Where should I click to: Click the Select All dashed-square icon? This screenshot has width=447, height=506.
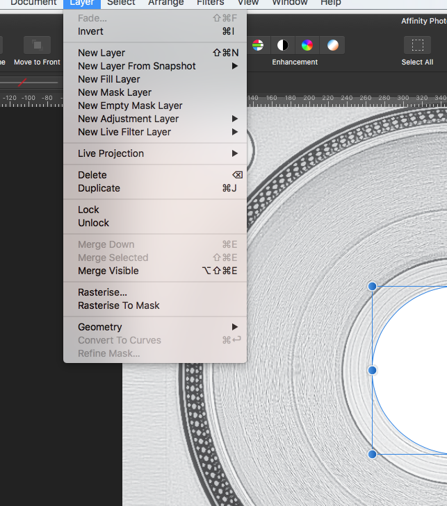[x=417, y=45]
